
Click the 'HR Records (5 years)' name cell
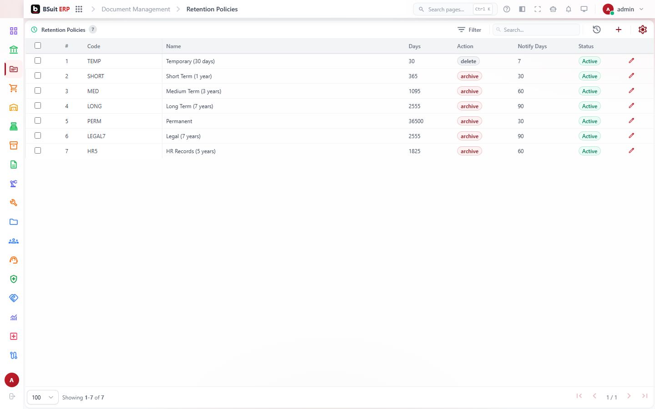click(x=191, y=151)
